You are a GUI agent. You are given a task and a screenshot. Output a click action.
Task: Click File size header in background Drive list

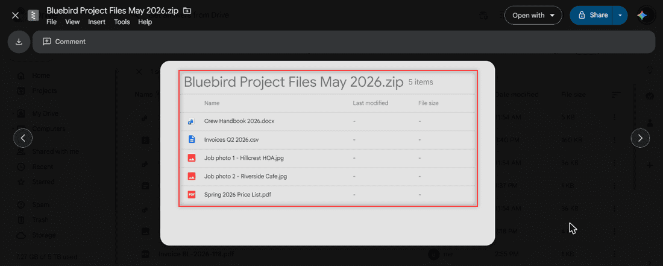click(x=573, y=94)
